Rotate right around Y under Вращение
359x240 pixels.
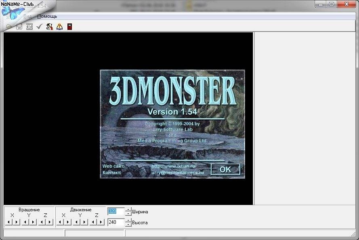pyautogui.click(x=33, y=222)
